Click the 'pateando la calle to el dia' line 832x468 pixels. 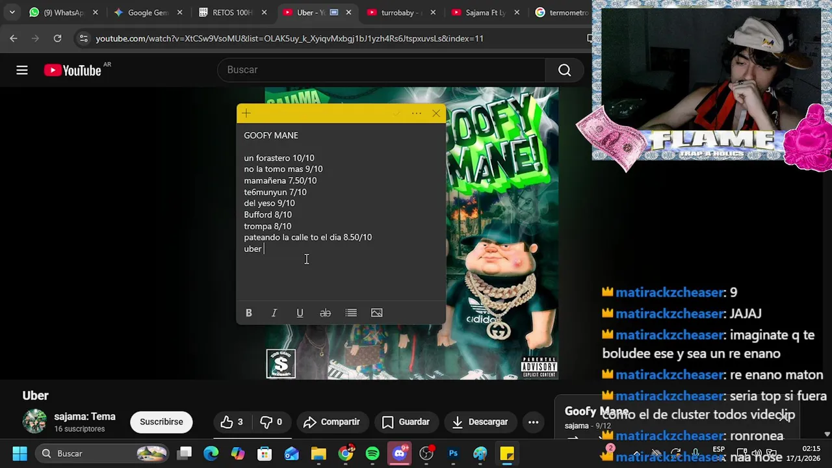tap(308, 237)
